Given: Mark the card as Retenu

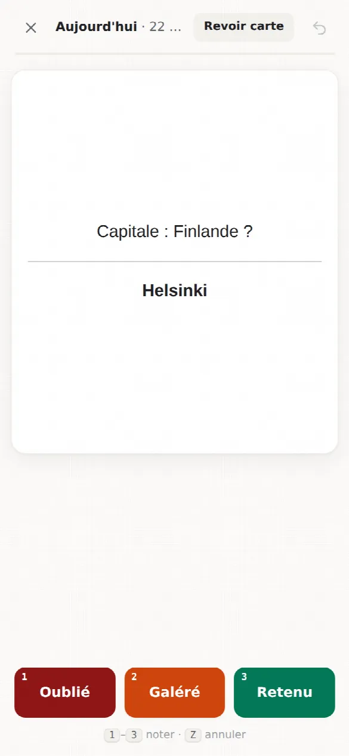Looking at the screenshot, I should [x=285, y=692].
